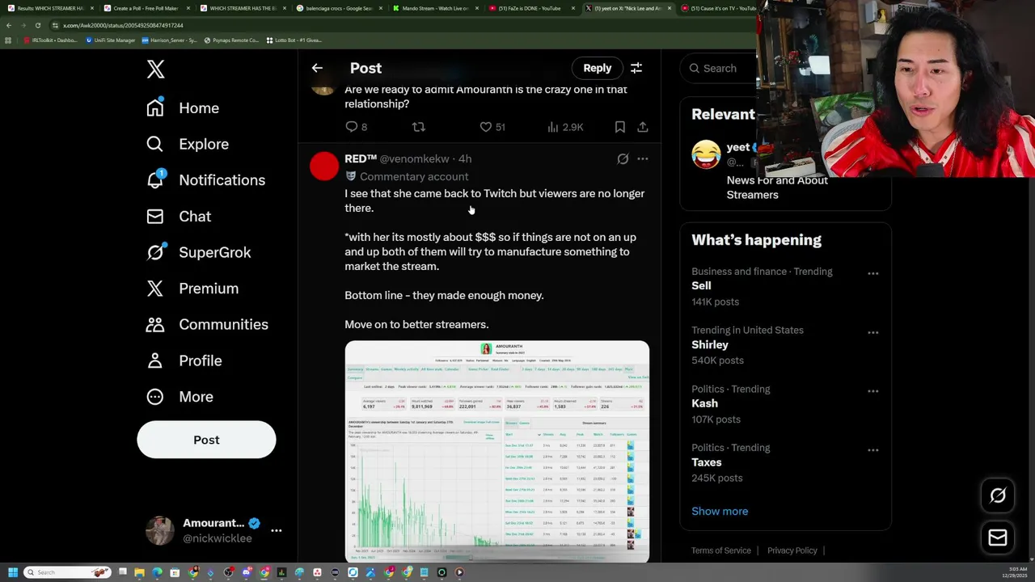Open the RED™ profile avatar

324,166
